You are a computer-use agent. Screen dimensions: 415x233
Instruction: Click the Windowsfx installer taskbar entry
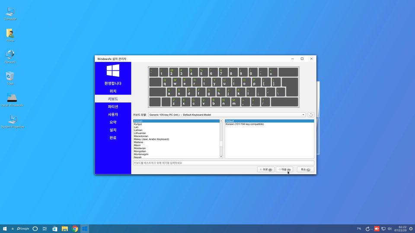pyautogui.click(x=85, y=229)
